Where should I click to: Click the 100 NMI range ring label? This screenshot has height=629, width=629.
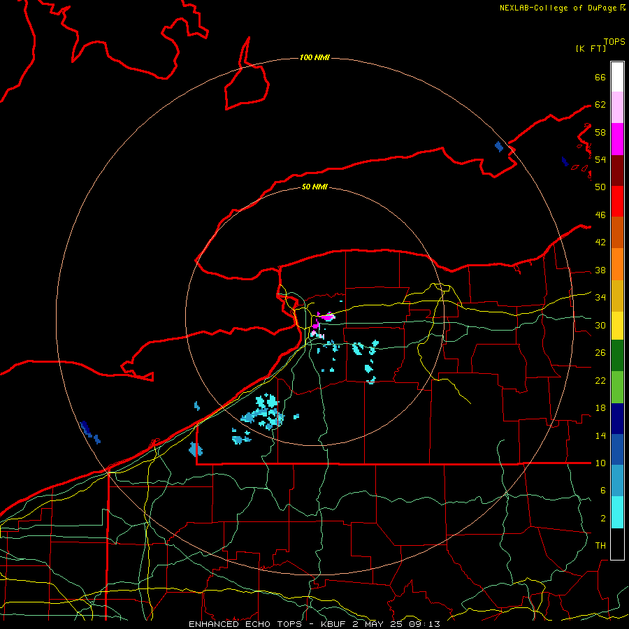tap(314, 58)
